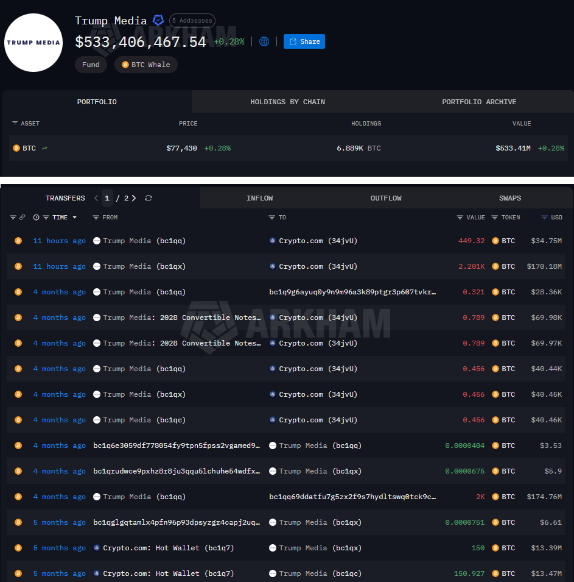Open the 5 Addresses badge

click(192, 20)
